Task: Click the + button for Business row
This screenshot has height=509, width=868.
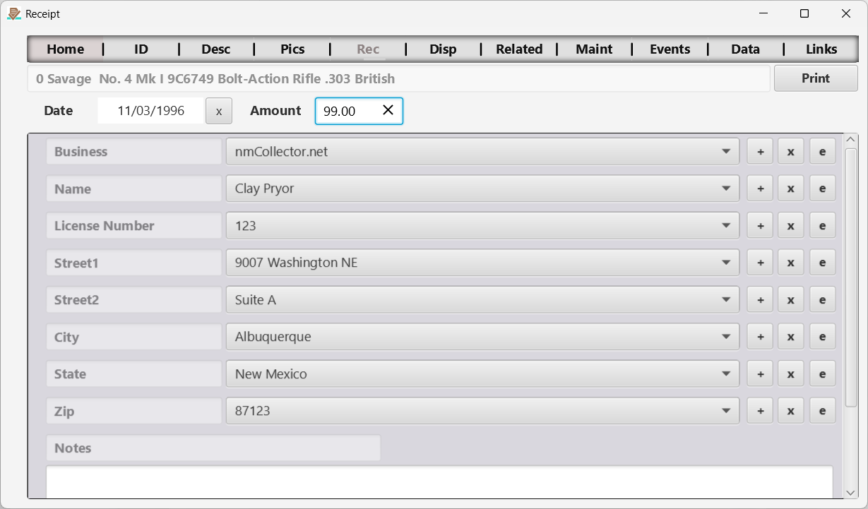Action: [x=760, y=151]
